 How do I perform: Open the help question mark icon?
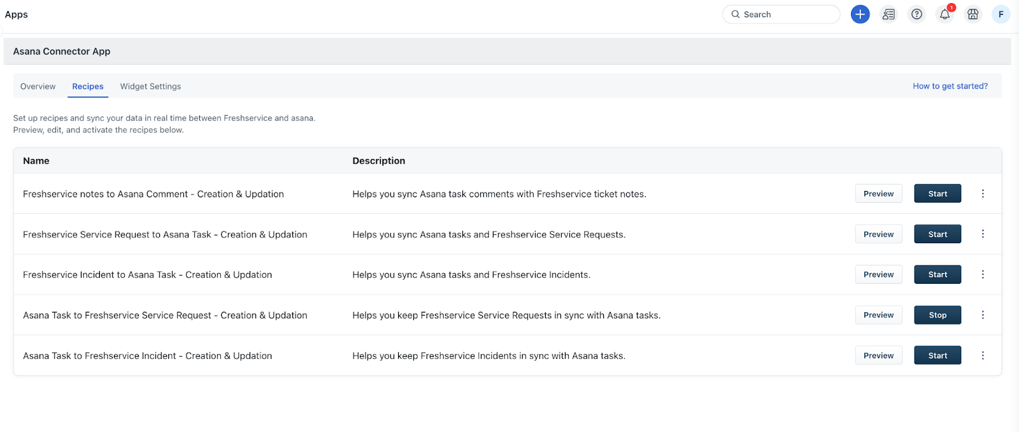pos(916,14)
